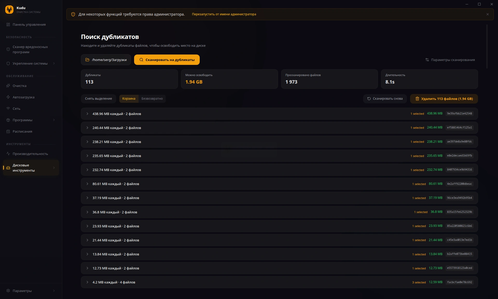The image size is (498, 299).
Task: Click the Kudu logo icon
Action: click(x=9, y=10)
